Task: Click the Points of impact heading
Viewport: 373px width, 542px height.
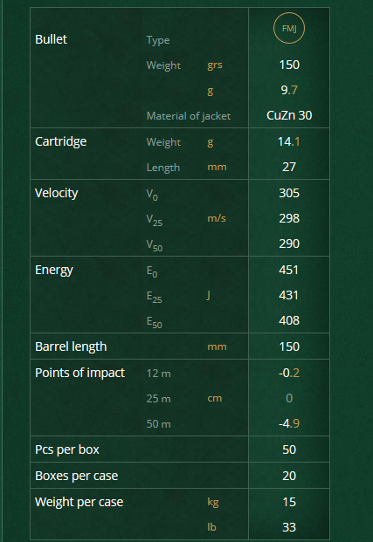Action: pos(80,373)
